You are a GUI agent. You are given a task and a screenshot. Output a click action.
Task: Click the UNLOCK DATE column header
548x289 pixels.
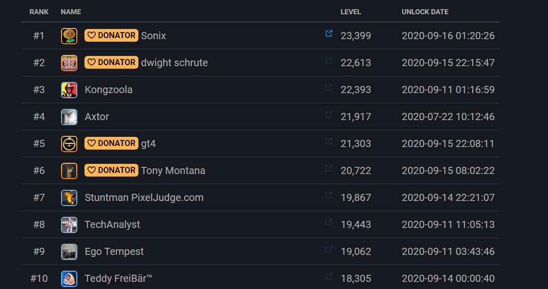pos(425,12)
